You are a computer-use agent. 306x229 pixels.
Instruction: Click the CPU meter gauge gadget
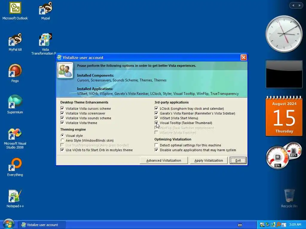point(277,157)
